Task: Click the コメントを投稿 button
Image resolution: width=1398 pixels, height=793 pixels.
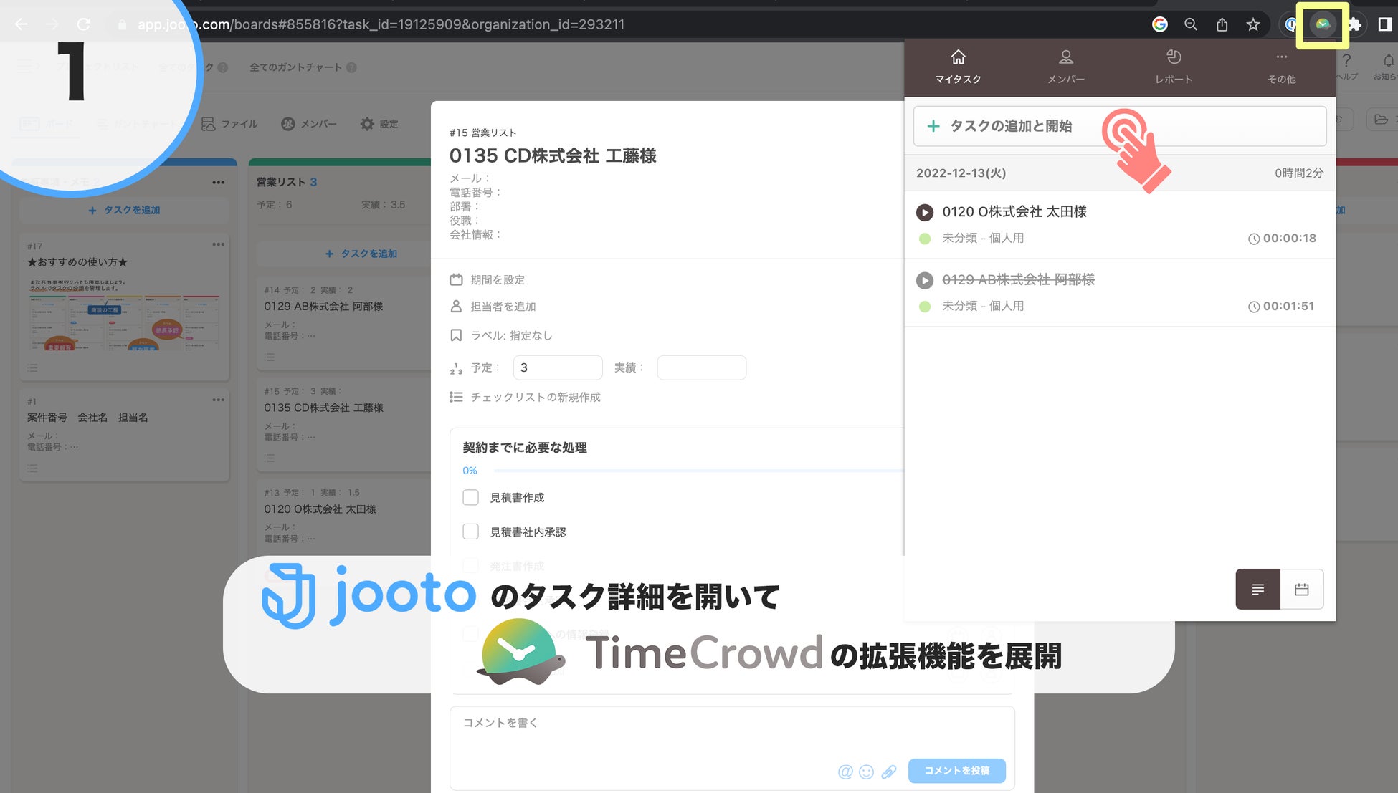Action: click(x=956, y=771)
